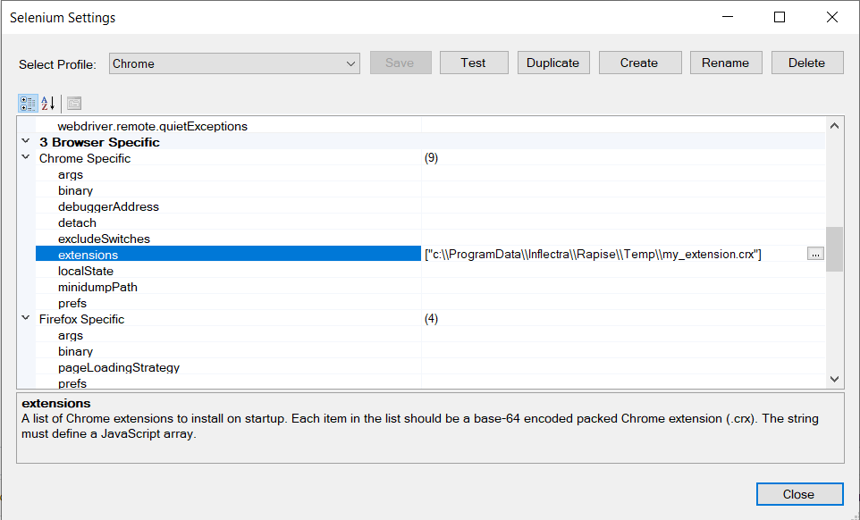Click the ellipsis button for extensions
Viewport: 860px width, 520px height.
coord(814,255)
